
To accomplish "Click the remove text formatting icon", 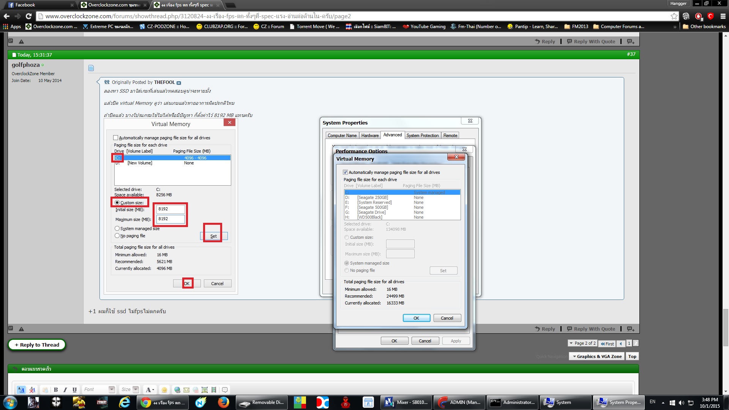I will pyautogui.click(x=32, y=389).
